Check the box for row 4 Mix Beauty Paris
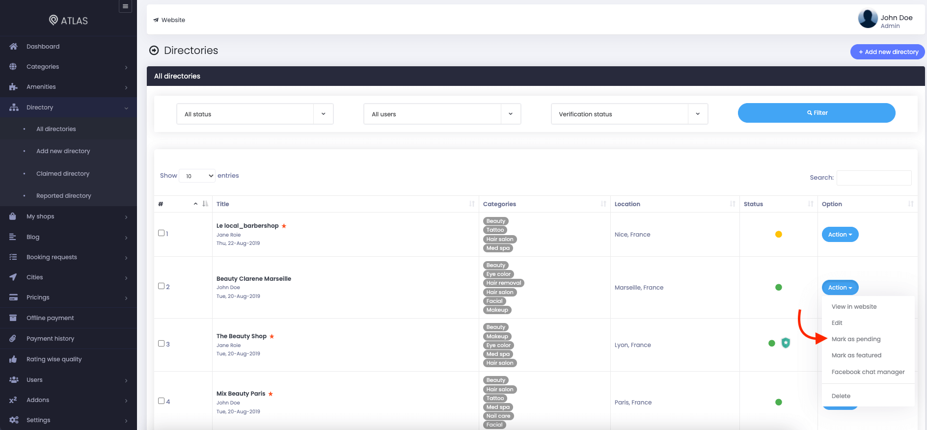Image resolution: width=927 pixels, height=430 pixels. [x=161, y=401]
